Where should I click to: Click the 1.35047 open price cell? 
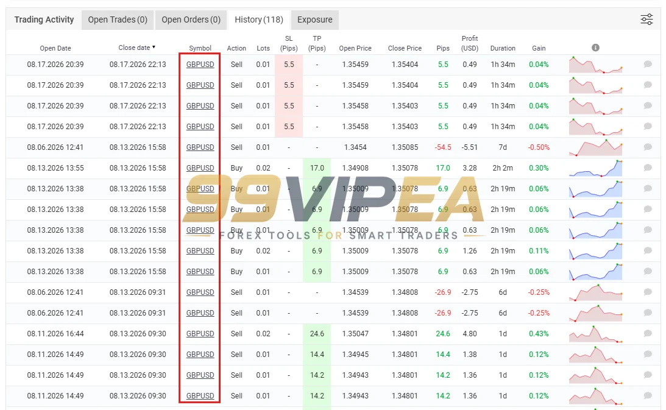[355, 333]
